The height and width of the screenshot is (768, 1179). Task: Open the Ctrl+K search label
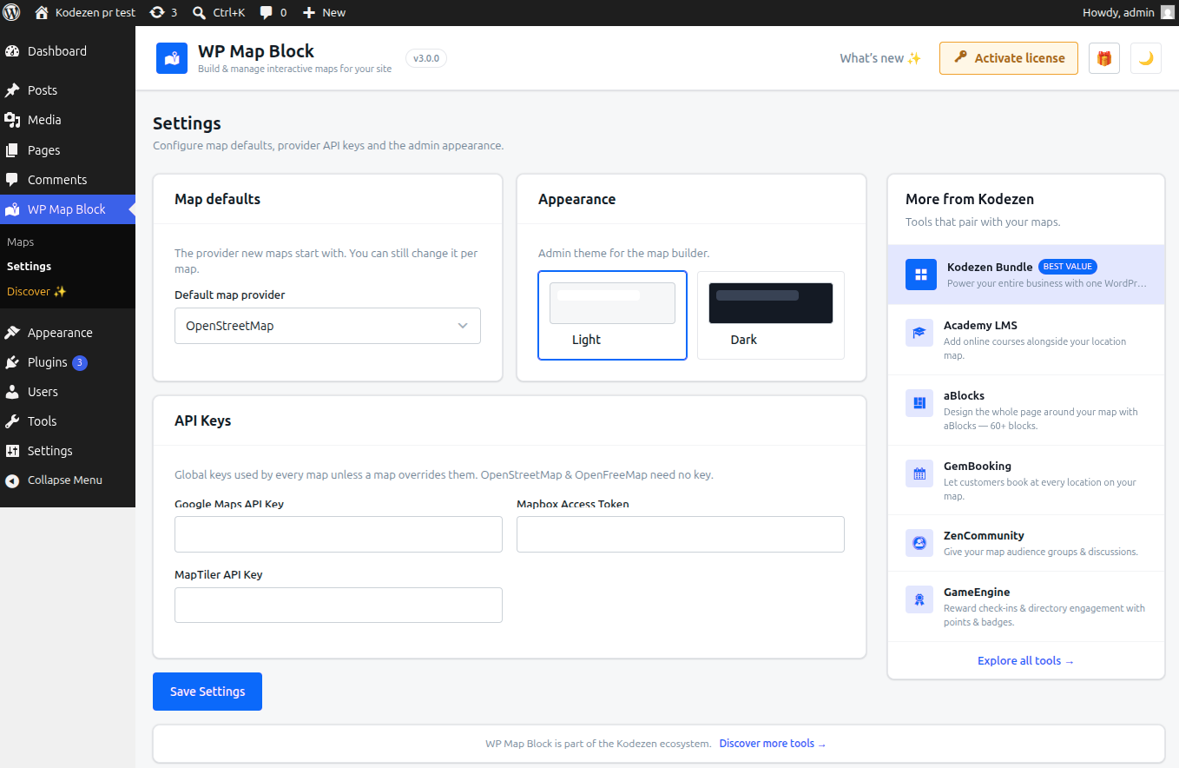coord(229,13)
